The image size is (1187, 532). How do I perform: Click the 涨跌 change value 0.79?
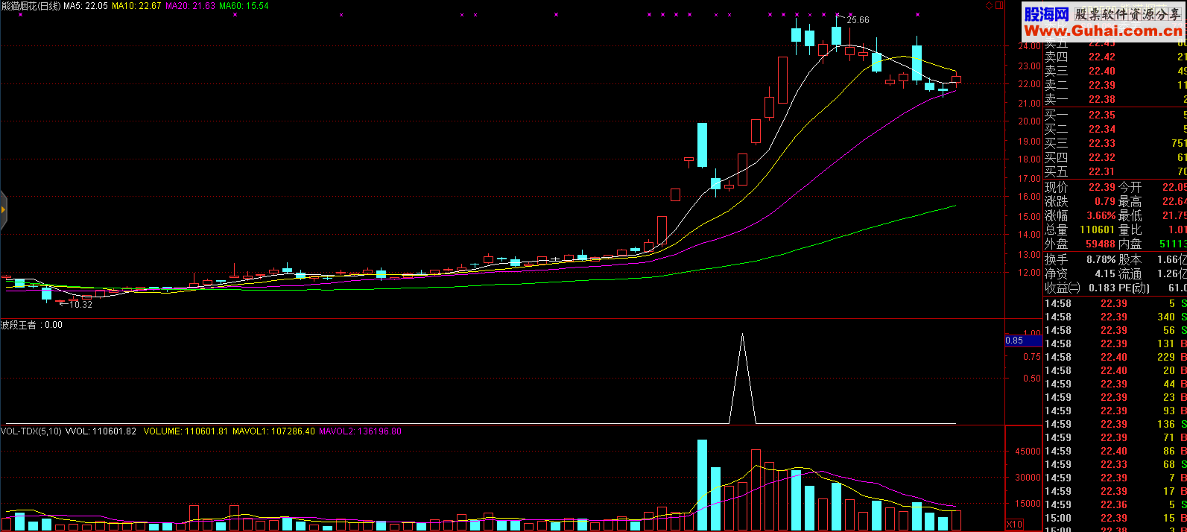pyautogui.click(x=1105, y=202)
